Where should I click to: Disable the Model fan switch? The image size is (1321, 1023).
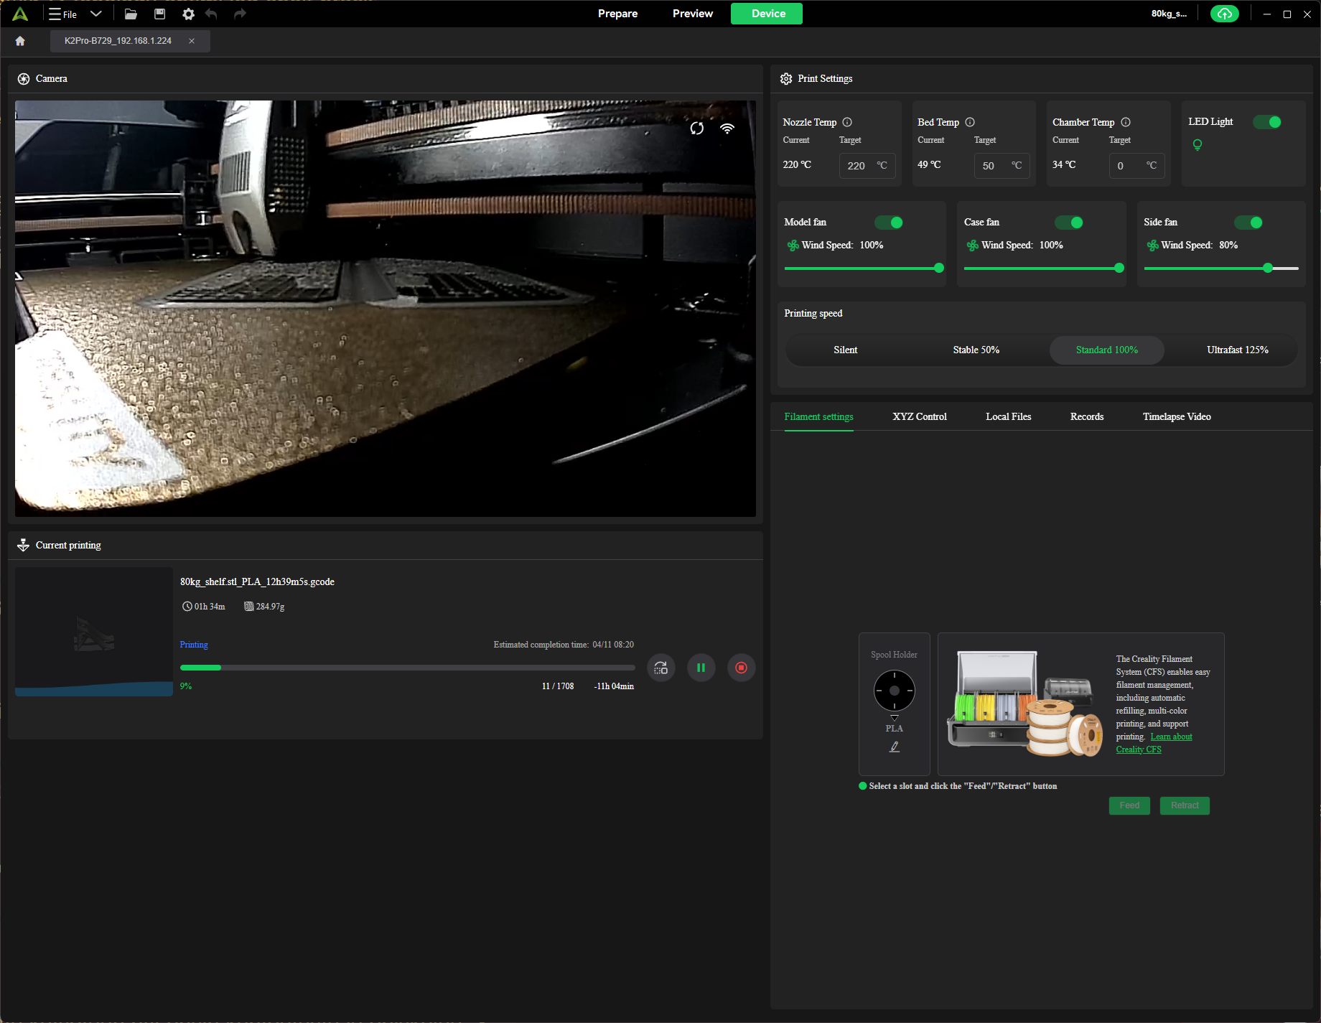pos(889,223)
